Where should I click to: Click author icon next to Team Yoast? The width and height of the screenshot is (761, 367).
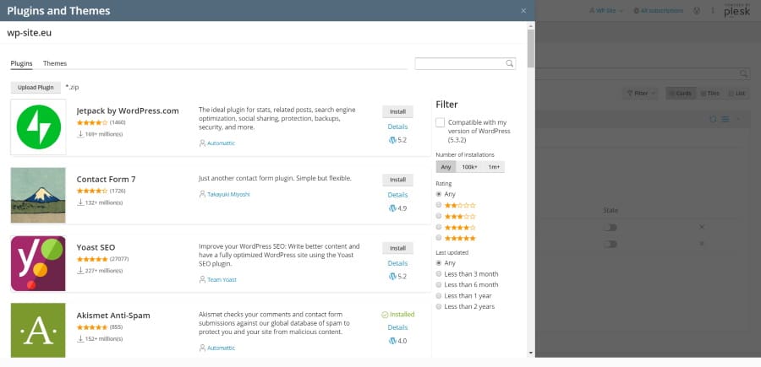pos(202,279)
